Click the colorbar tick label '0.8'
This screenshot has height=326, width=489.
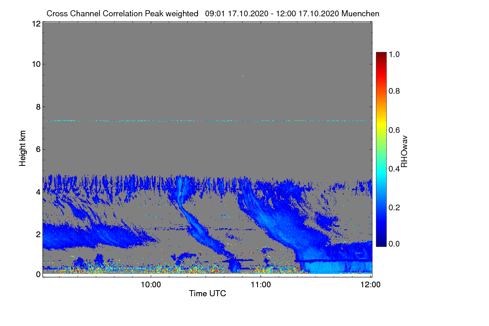[x=394, y=91]
